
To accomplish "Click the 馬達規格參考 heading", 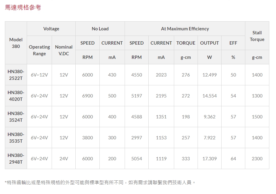I will pos(23,8).
